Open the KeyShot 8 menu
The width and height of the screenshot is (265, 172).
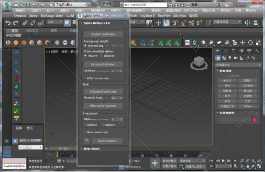(147, 16)
